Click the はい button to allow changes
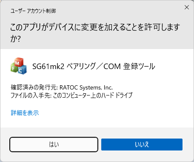 pos(54,145)
